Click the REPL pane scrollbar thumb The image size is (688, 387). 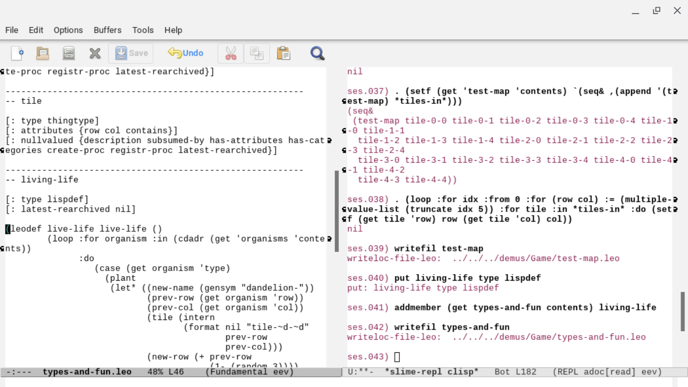pyautogui.click(x=683, y=311)
